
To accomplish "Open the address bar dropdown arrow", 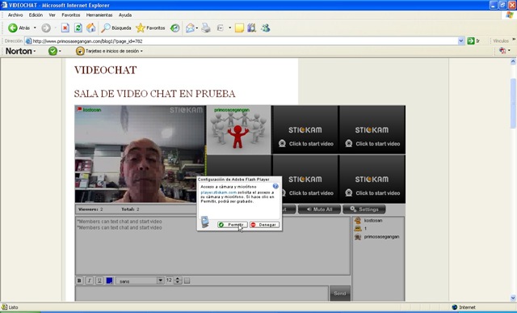I will click(x=461, y=41).
